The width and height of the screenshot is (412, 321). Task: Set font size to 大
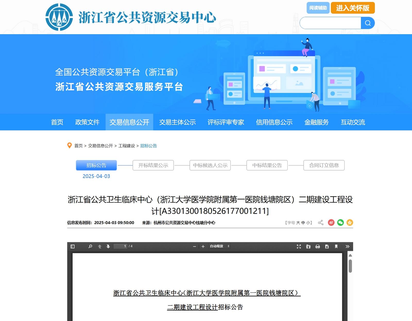point(298,223)
